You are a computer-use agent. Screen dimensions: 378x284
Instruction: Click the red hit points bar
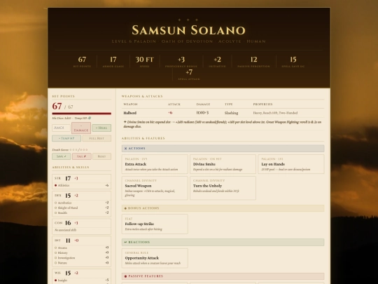(81, 114)
